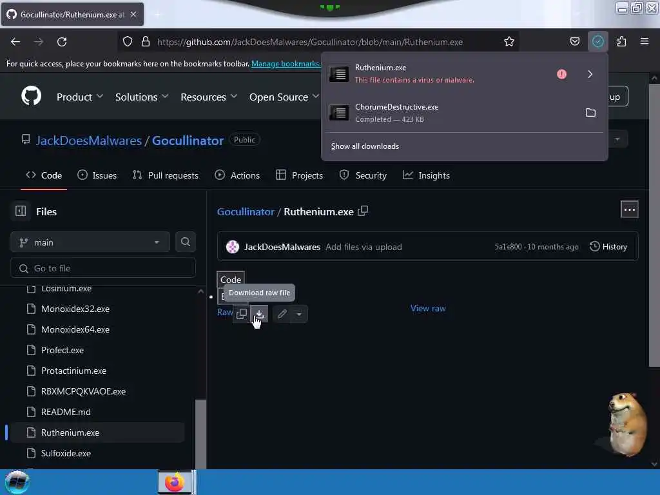Open the Windows Start orb
Screen dimensions: 660x495
[17, 482]
